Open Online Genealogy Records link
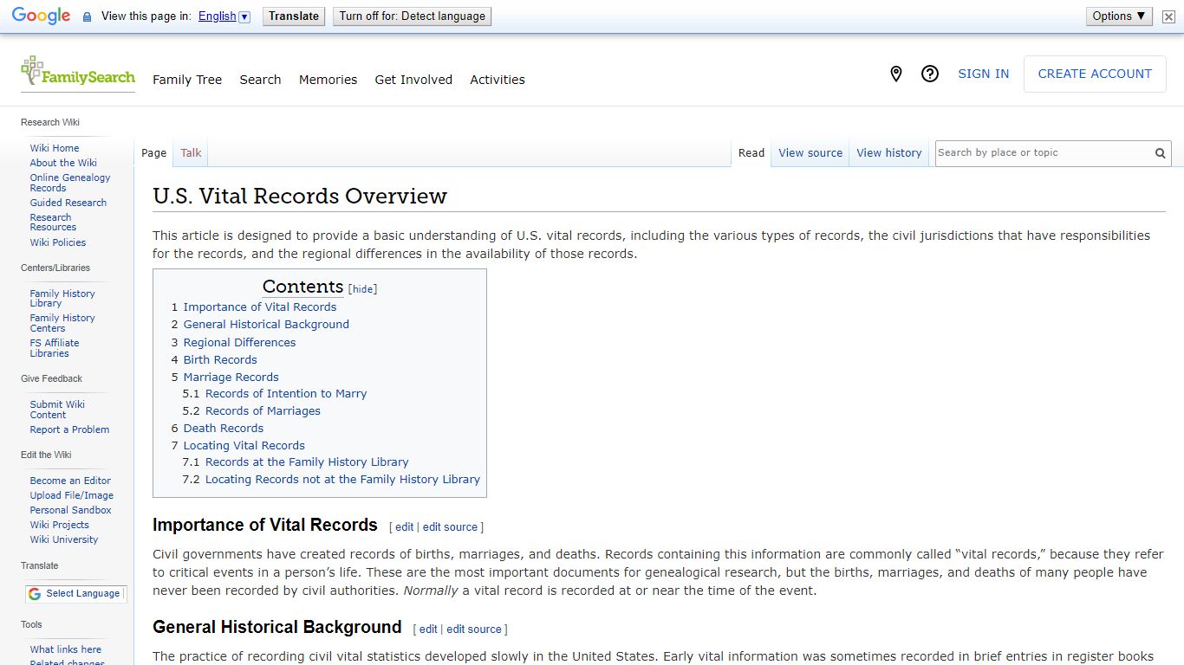1184x665 pixels. click(x=70, y=183)
